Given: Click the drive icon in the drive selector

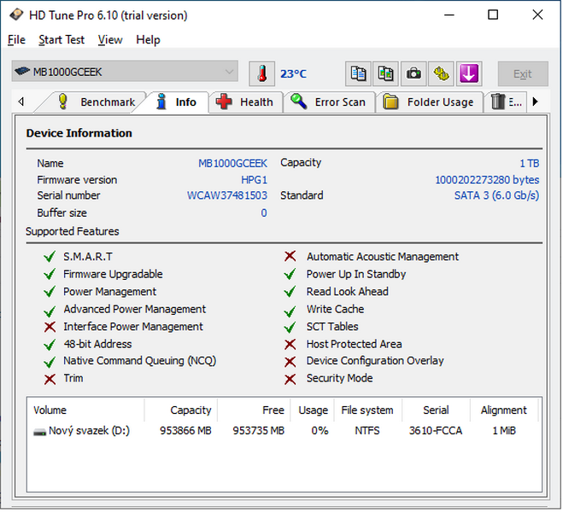Looking at the screenshot, I should point(22,72).
